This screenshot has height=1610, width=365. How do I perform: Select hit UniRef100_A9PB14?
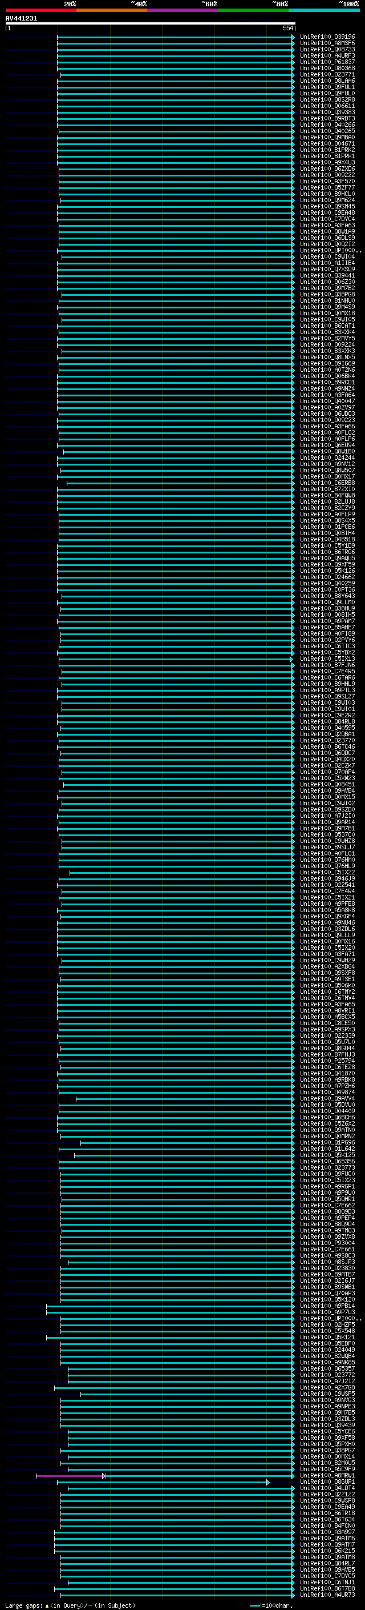click(327, 1306)
